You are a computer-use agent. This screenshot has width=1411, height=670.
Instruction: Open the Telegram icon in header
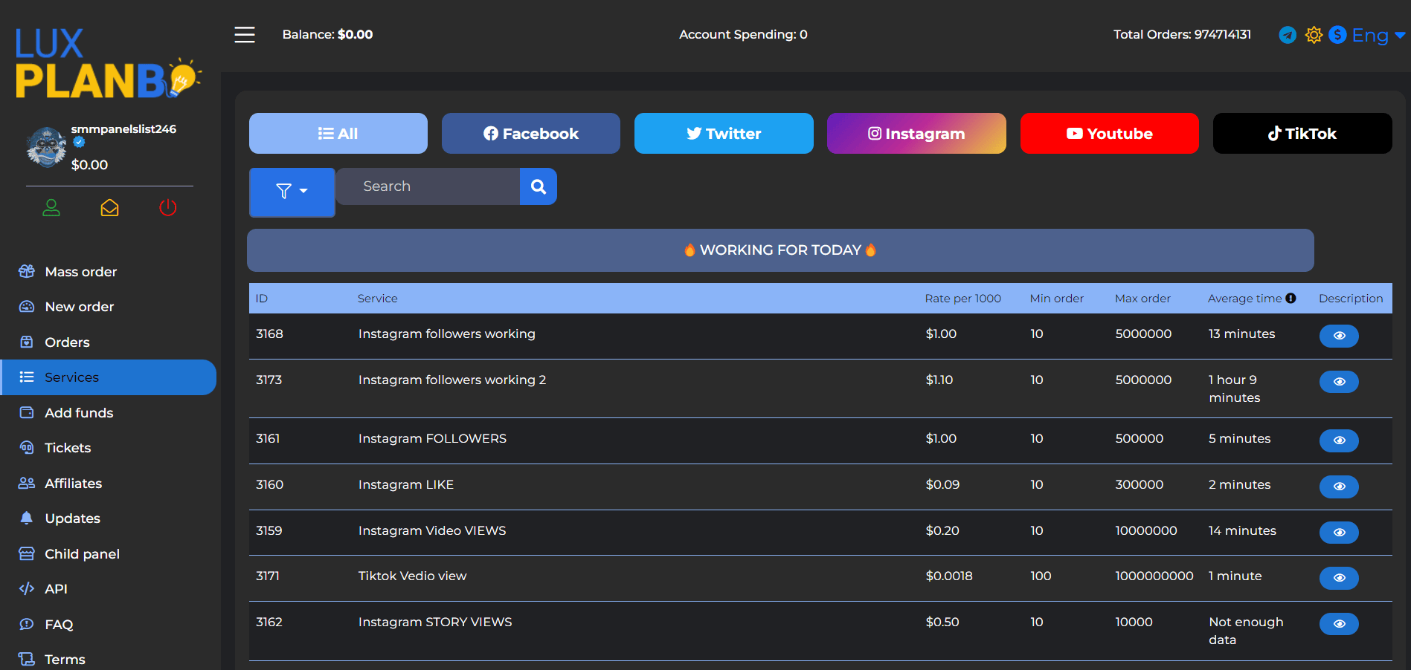(1287, 35)
